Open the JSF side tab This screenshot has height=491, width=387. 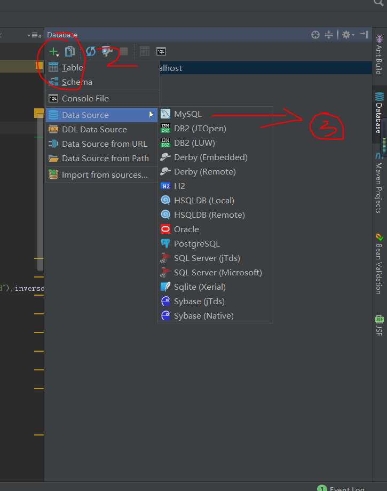(x=379, y=326)
